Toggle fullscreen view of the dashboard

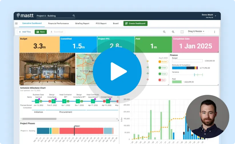[182, 32]
